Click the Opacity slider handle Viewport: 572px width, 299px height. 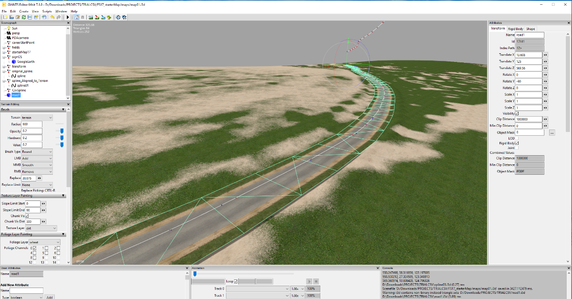click(61, 131)
